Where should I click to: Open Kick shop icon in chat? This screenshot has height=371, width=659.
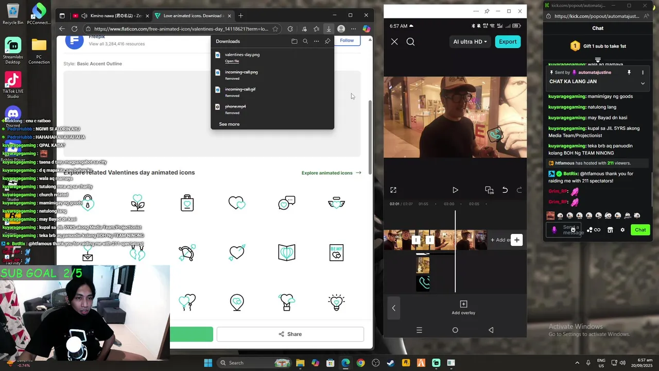tap(610, 230)
